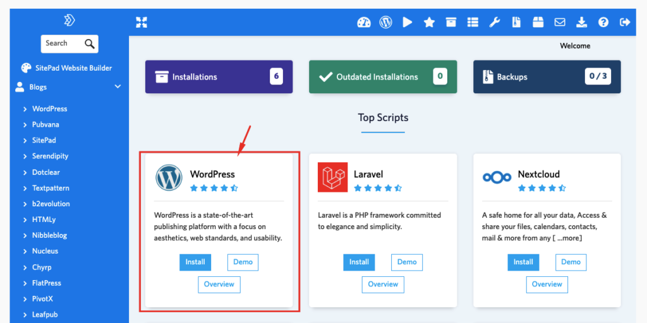Screen dimensions: 647x323
Task: Select Chyrp in the sidebar
Action: [42, 267]
